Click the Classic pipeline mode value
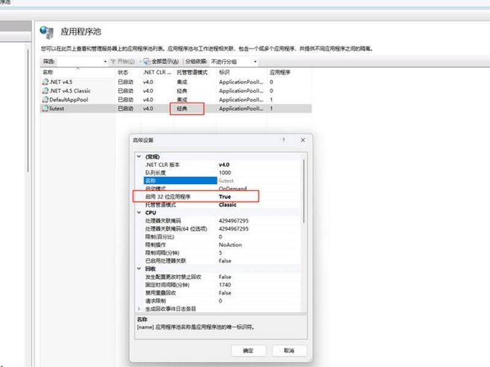 pyautogui.click(x=227, y=205)
